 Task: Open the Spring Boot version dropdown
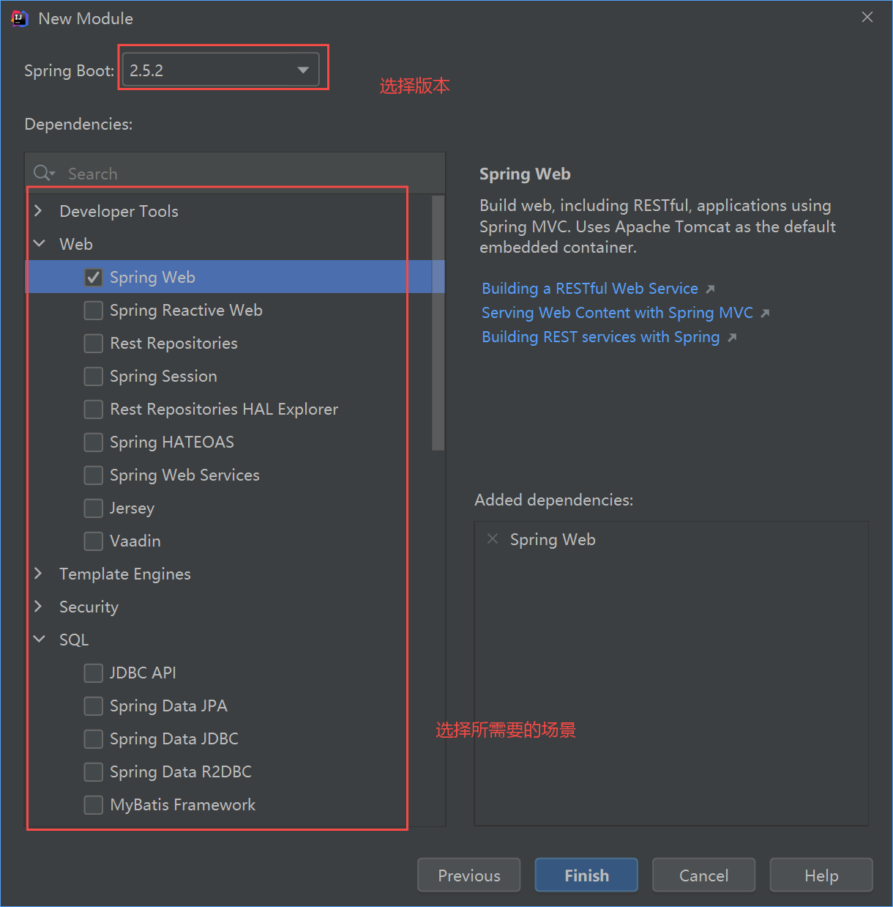220,70
